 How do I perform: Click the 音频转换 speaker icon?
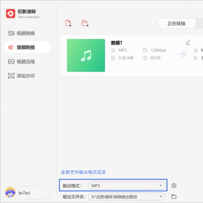coord(11,47)
